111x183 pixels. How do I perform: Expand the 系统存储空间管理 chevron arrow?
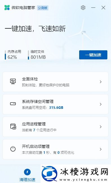tap(101, 104)
